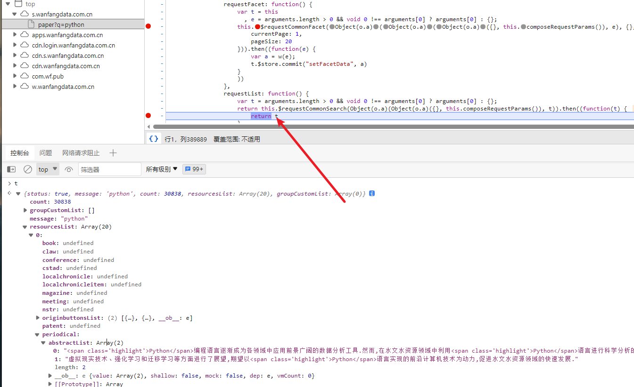Click the 筛选器 console filter field
The width and height of the screenshot is (634, 387).
pyautogui.click(x=109, y=169)
